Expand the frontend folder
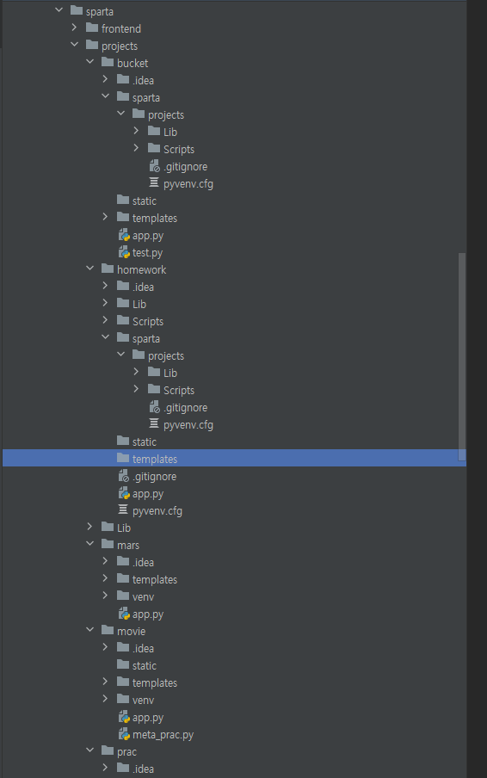The height and width of the screenshot is (778, 487). coord(74,28)
